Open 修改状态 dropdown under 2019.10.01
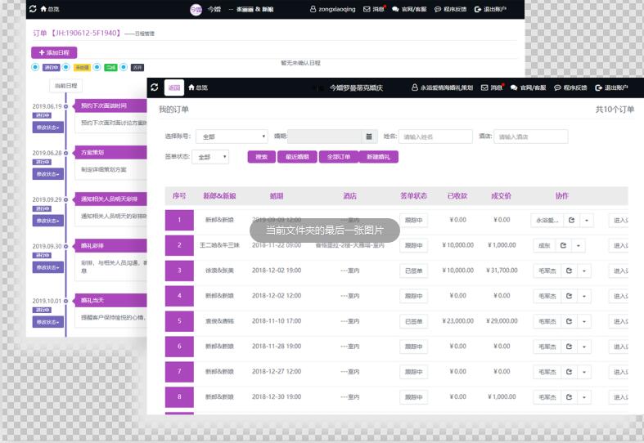The width and height of the screenshot is (644, 443). (x=48, y=322)
